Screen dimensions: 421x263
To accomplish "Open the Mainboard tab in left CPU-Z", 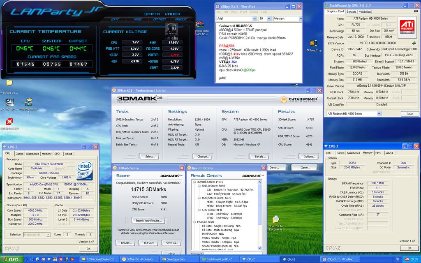I will (x=32, y=154).
